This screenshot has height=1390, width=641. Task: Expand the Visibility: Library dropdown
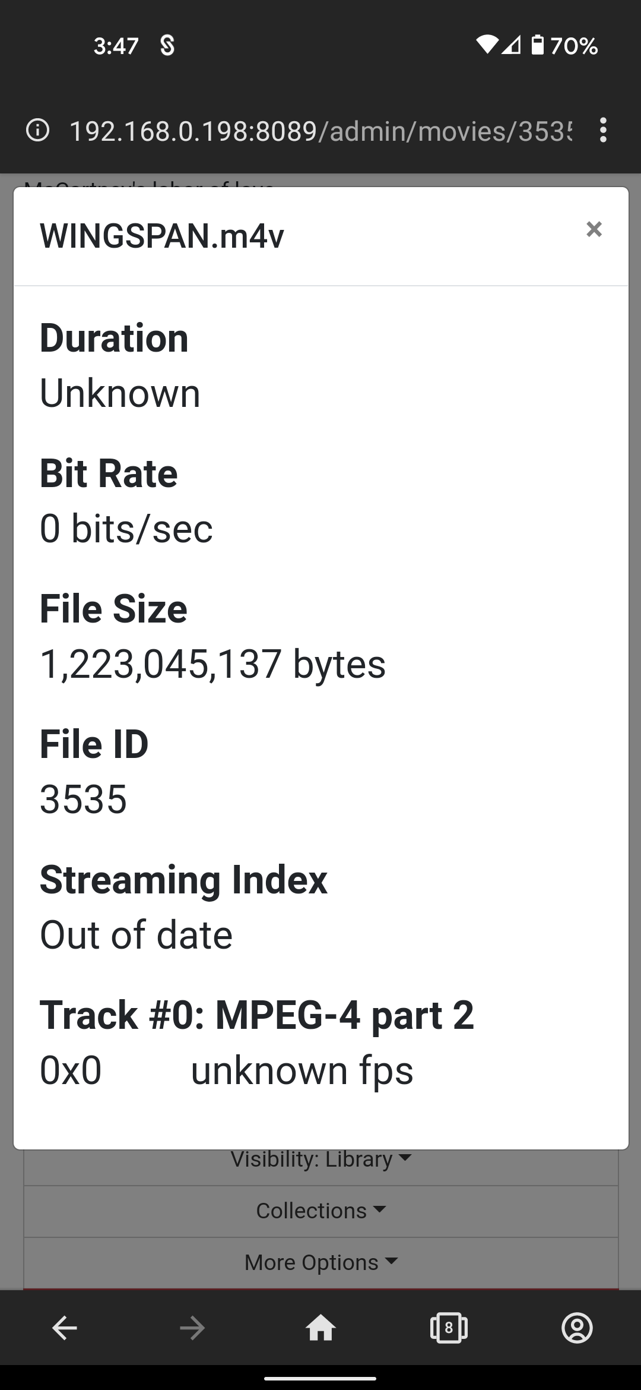tap(320, 1159)
